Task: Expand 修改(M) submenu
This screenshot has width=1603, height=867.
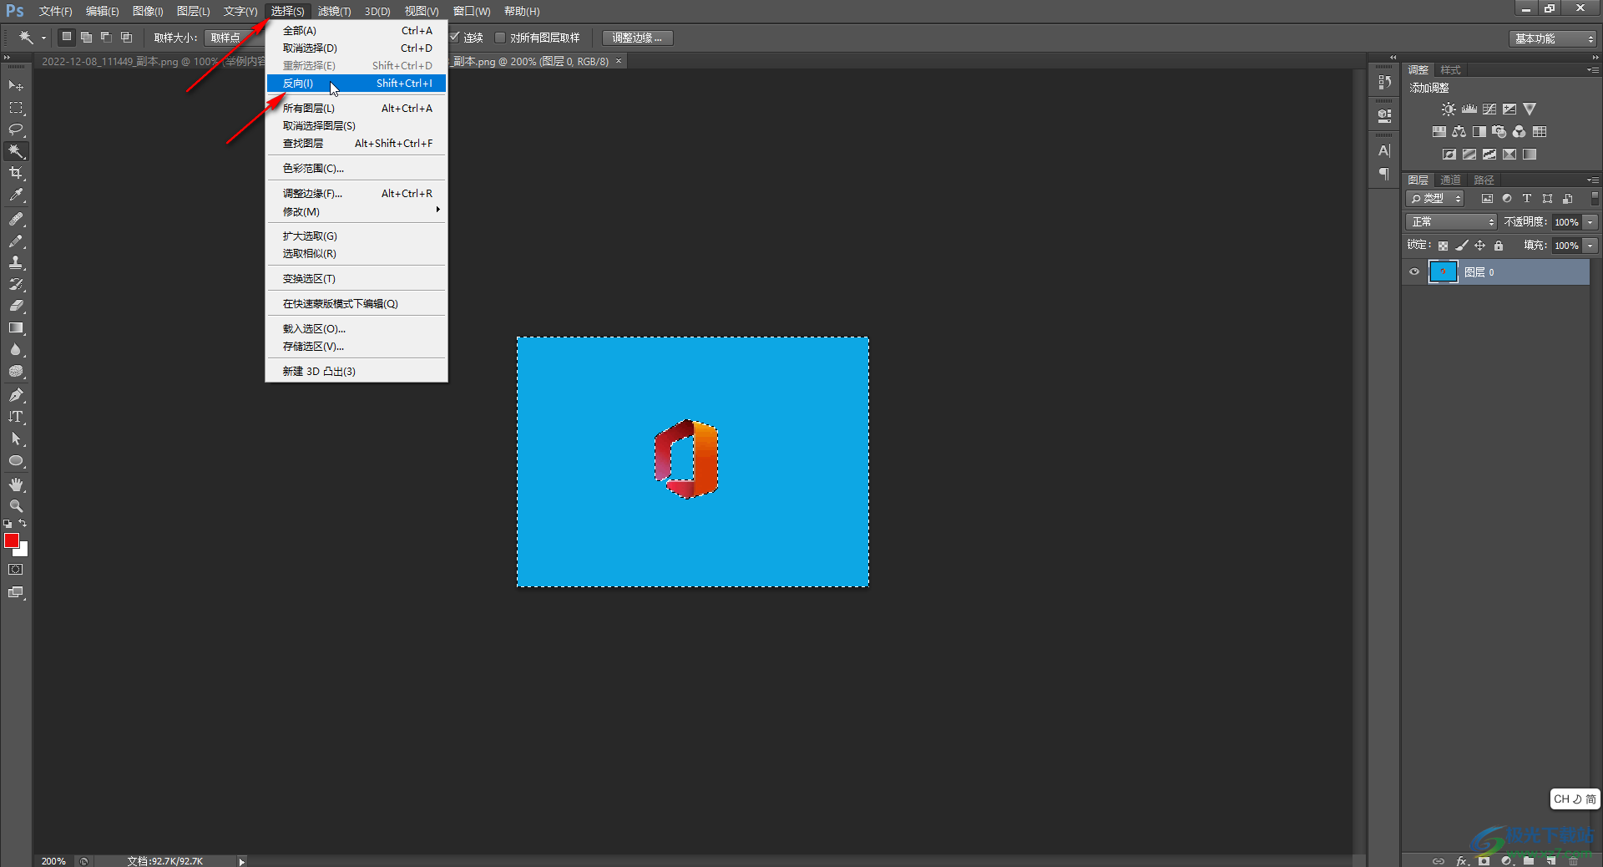Action: click(357, 212)
